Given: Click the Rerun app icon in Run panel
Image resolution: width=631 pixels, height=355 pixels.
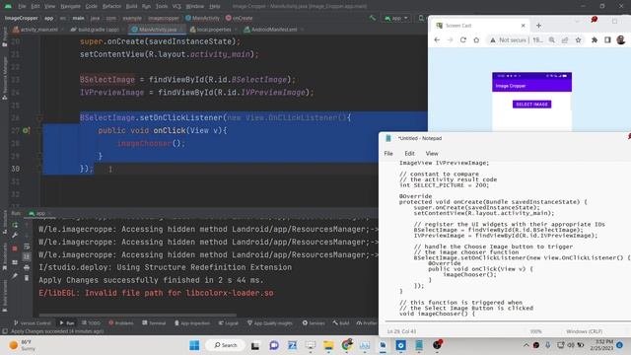Looking at the screenshot, I should [15, 225].
